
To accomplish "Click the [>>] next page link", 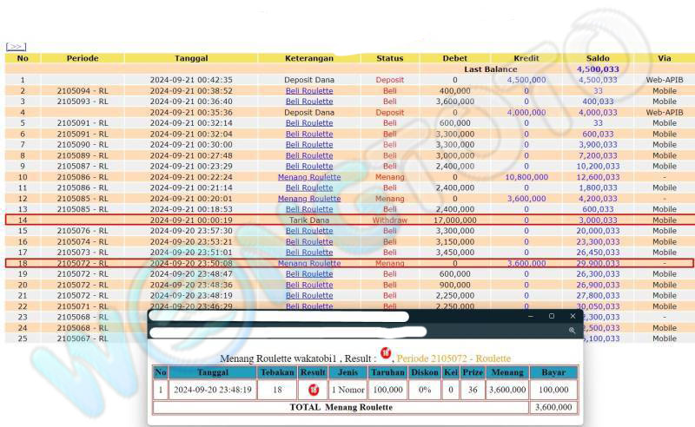I will (x=16, y=47).
